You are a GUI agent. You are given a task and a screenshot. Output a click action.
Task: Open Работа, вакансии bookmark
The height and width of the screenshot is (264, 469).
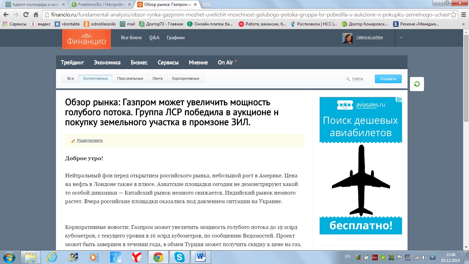[263, 24]
